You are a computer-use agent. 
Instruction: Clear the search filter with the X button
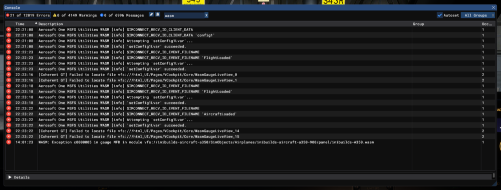206,15
